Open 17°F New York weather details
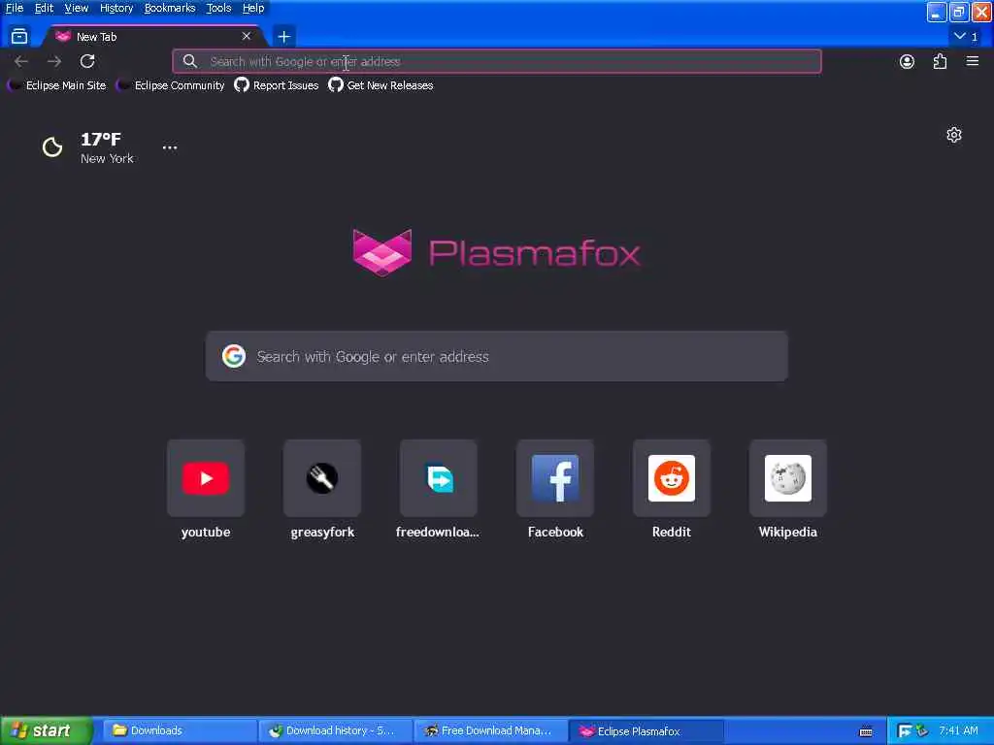The image size is (994, 745). (x=107, y=148)
